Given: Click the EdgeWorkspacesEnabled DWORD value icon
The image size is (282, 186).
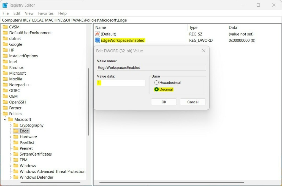Looking at the screenshot, I should click(x=97, y=40).
